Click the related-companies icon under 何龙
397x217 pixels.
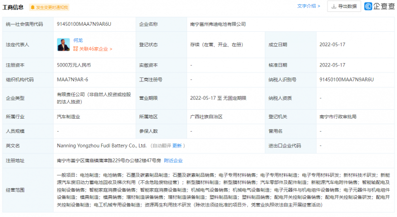coord(75,49)
